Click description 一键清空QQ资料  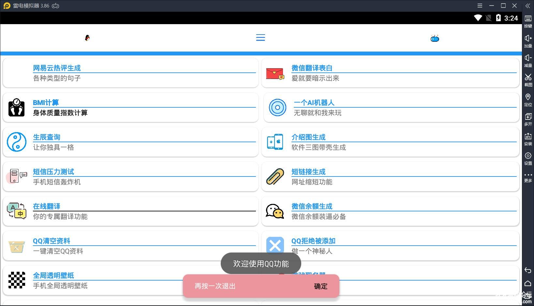(58, 251)
